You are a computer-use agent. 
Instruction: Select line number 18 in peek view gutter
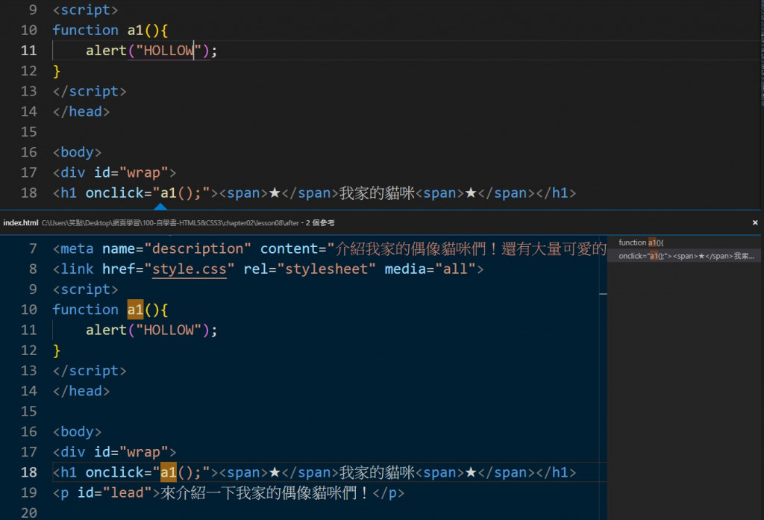tap(29, 473)
